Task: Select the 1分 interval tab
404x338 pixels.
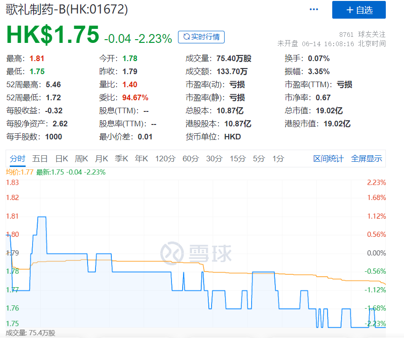Action: (278, 159)
